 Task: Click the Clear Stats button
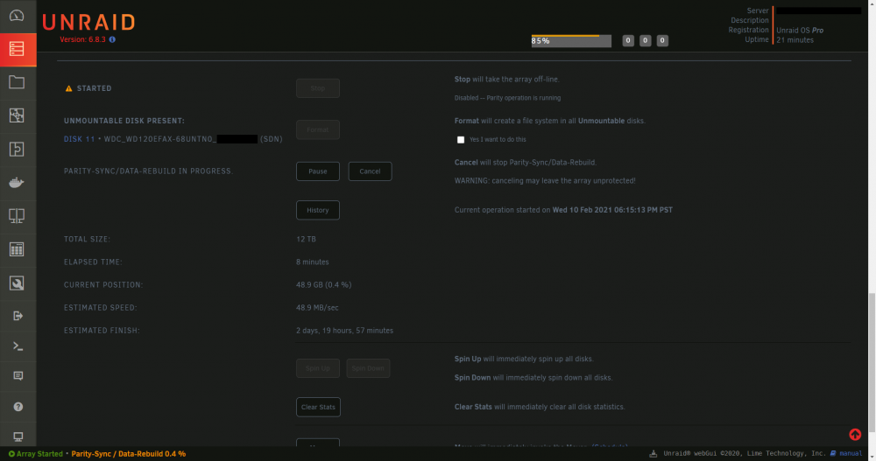tap(319, 407)
